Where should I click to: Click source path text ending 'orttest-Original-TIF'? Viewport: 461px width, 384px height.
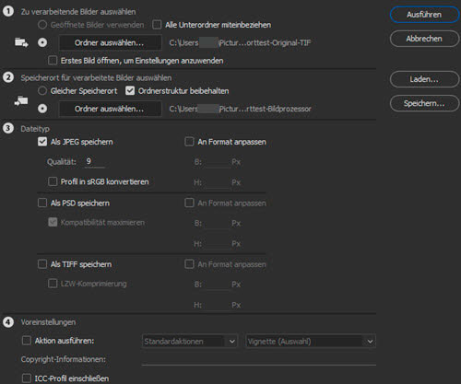tap(240, 42)
